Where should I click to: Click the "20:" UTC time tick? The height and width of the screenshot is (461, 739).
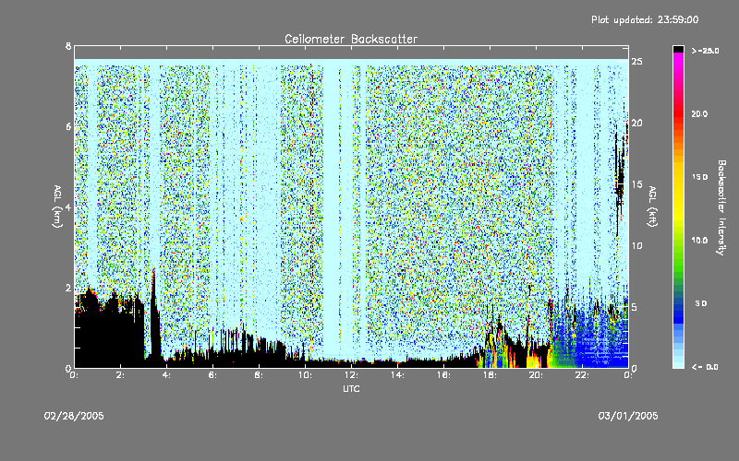pos(537,375)
